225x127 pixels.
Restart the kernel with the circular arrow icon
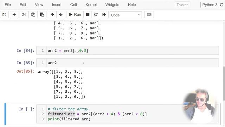pyautogui.click(x=96, y=15)
